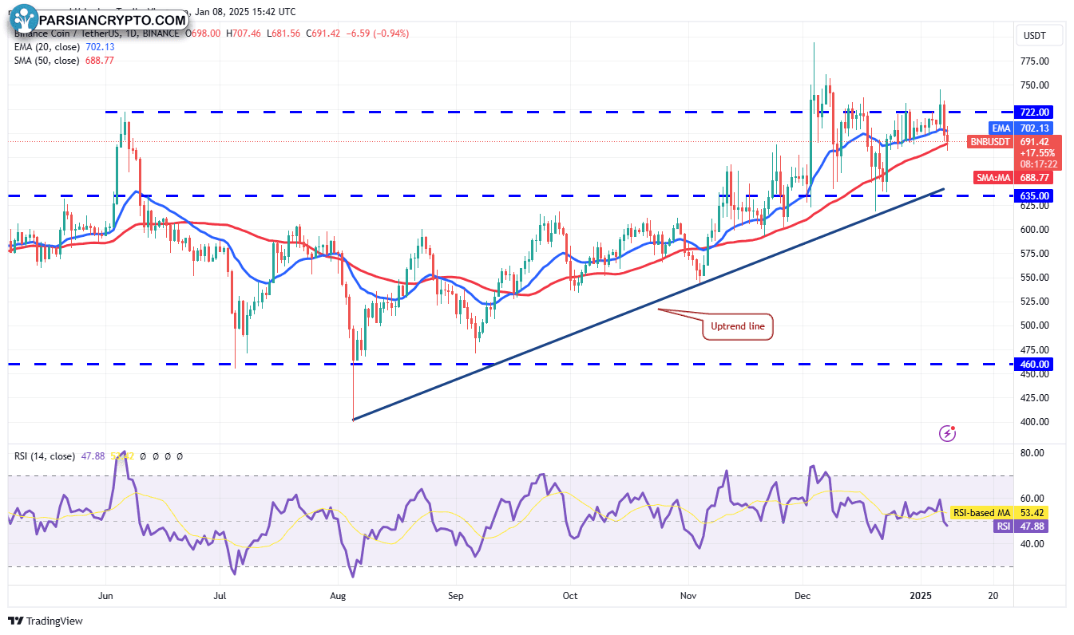Screen dimensions: 1074x635
Task: Click the 500.00 price axis value
Action: click(1035, 325)
